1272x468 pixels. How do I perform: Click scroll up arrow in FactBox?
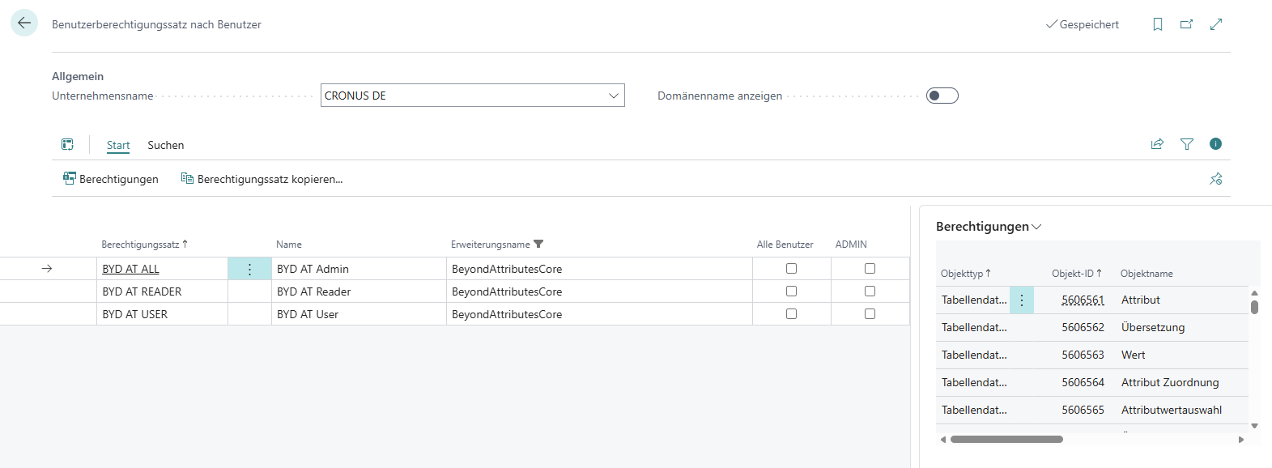(1254, 293)
